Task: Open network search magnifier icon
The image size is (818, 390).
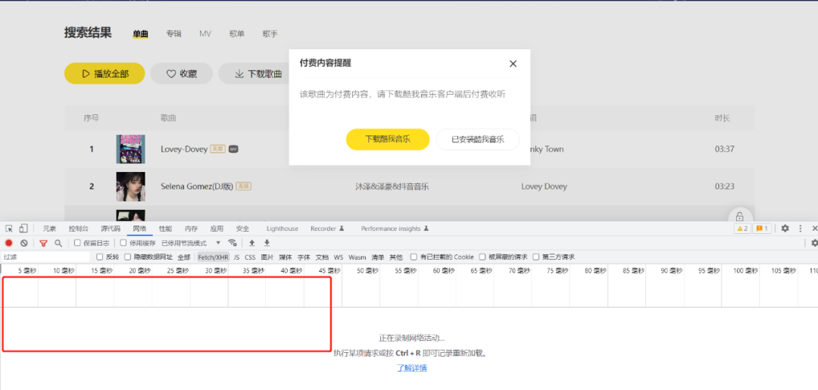Action: tap(58, 243)
